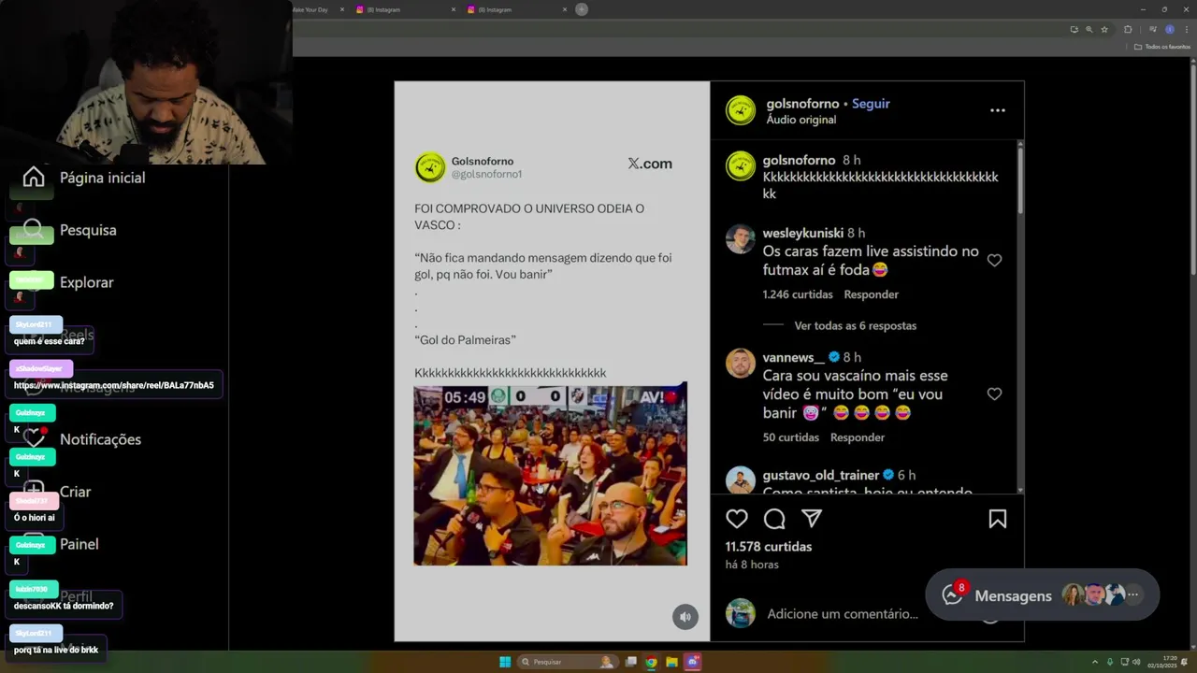1197x673 pixels.
Task: Open File Explorer from the taskbar
Action: (x=671, y=662)
